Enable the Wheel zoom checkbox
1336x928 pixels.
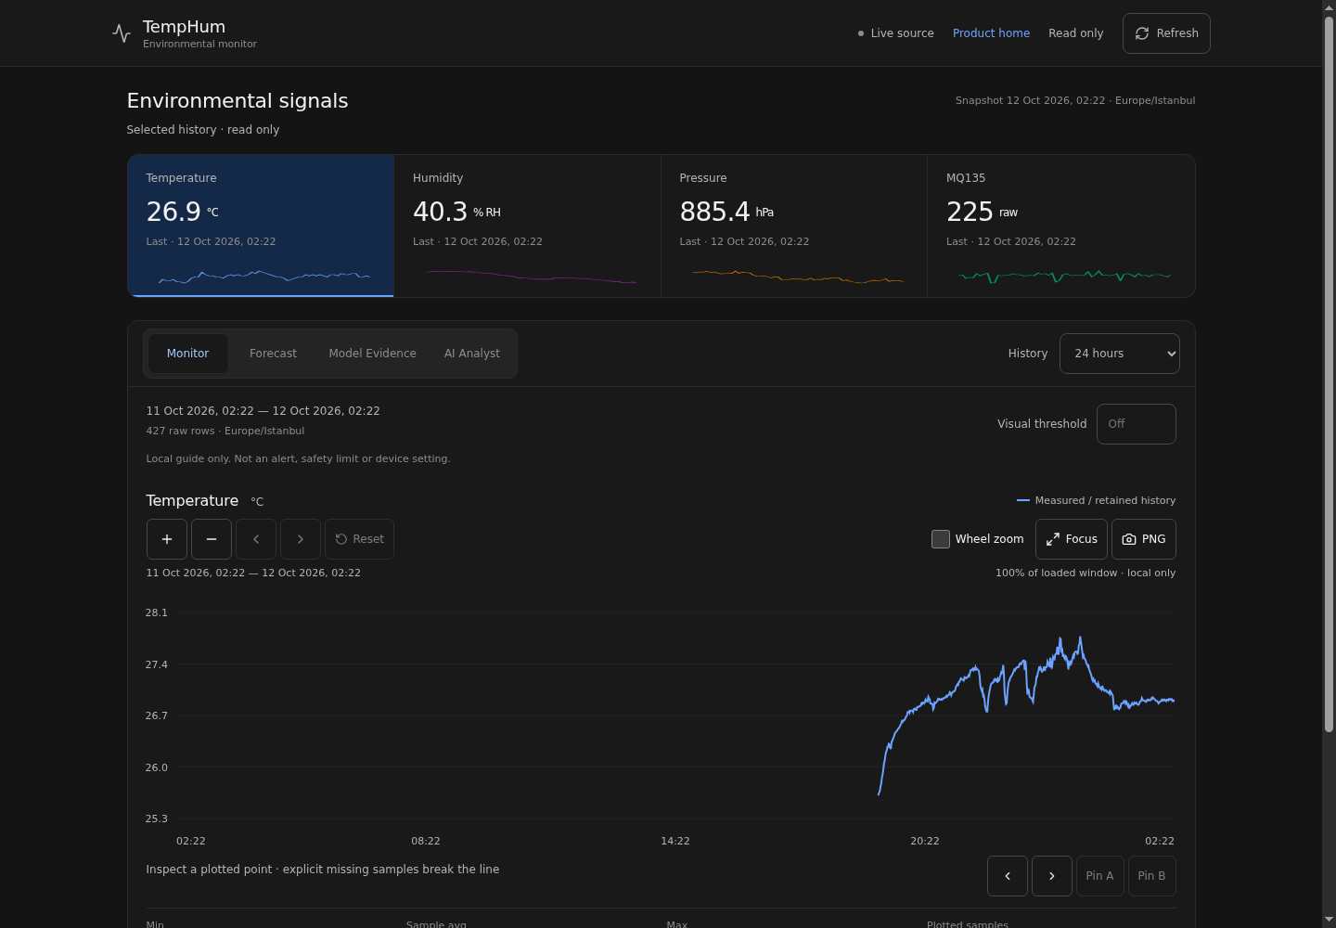tap(941, 539)
